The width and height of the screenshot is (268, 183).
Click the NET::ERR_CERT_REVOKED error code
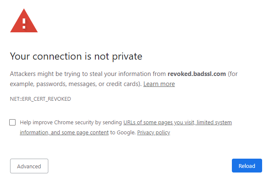[40, 99]
